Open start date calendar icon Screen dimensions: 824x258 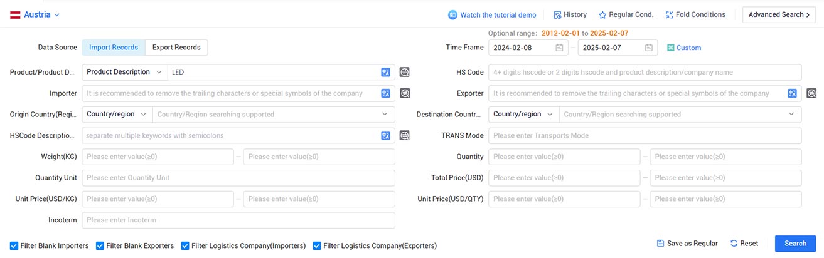coord(559,48)
